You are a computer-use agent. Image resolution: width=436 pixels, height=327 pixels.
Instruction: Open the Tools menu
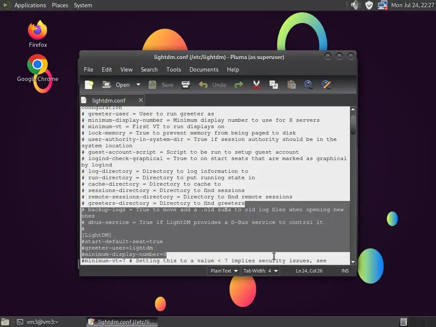[x=174, y=69]
